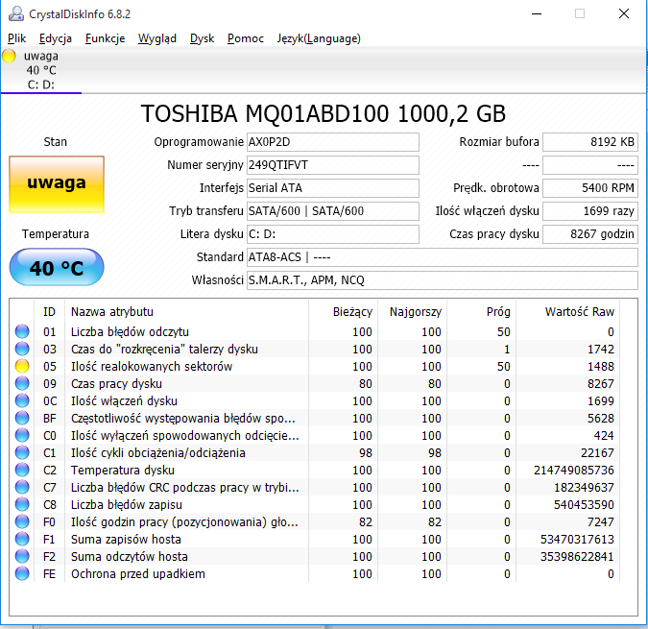The image size is (648, 629).
Task: Open the Język(Language) menu
Action: (x=319, y=38)
